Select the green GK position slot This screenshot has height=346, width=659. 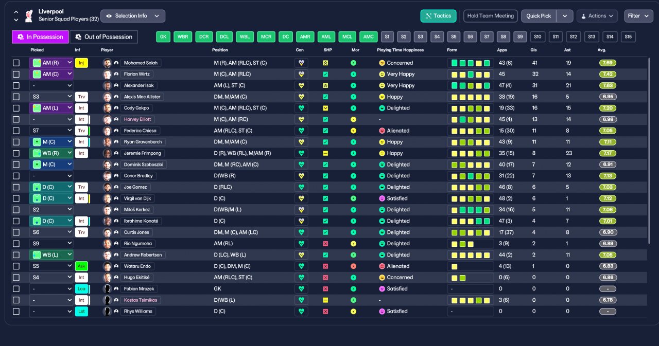click(x=164, y=37)
